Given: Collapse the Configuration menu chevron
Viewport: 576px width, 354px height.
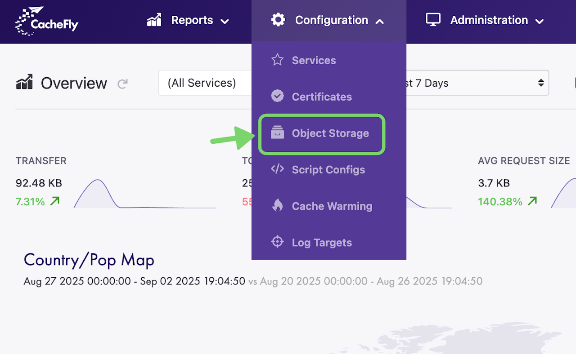Looking at the screenshot, I should click(379, 21).
